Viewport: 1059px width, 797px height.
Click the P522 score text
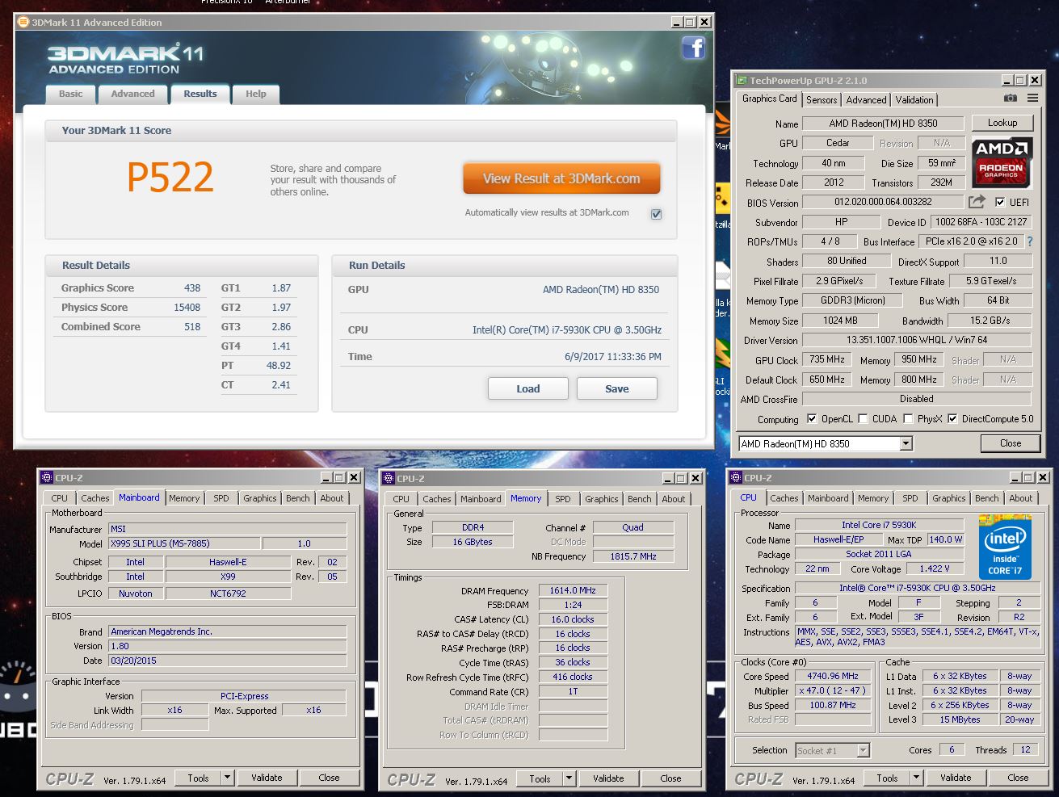point(170,178)
